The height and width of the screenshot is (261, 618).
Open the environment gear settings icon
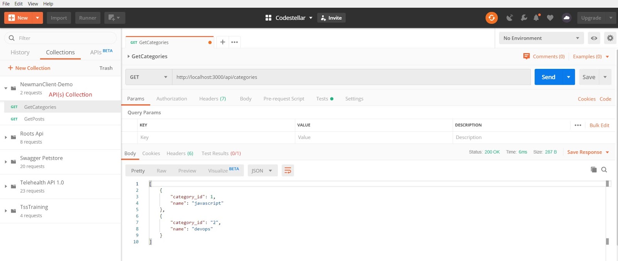pyautogui.click(x=610, y=38)
